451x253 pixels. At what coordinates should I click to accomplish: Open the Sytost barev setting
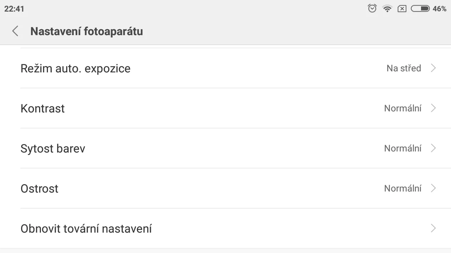tap(225, 148)
